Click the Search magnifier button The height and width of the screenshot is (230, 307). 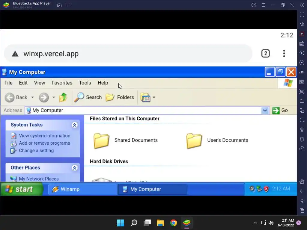[88, 97]
